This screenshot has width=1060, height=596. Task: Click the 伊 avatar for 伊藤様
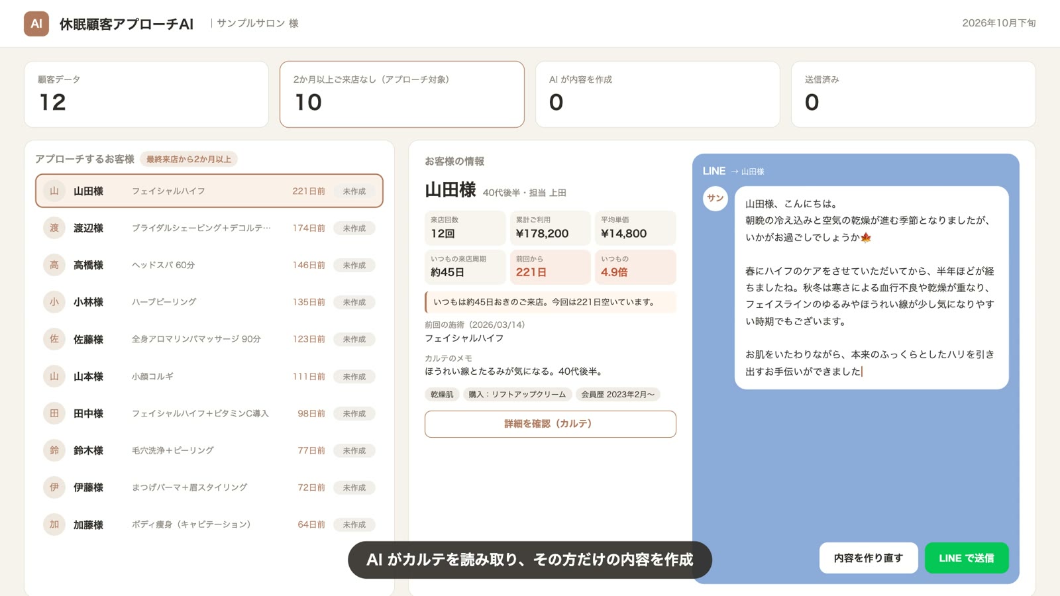[54, 487]
